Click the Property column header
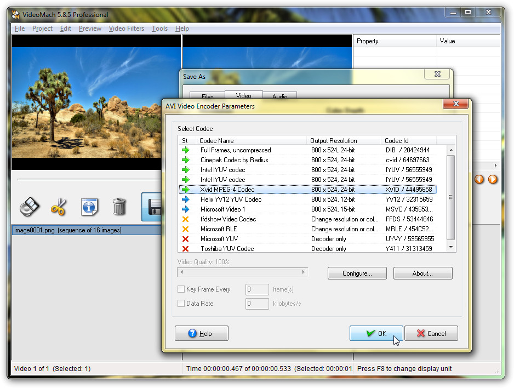Image resolution: width=514 pixels, height=388 pixels. coord(395,41)
